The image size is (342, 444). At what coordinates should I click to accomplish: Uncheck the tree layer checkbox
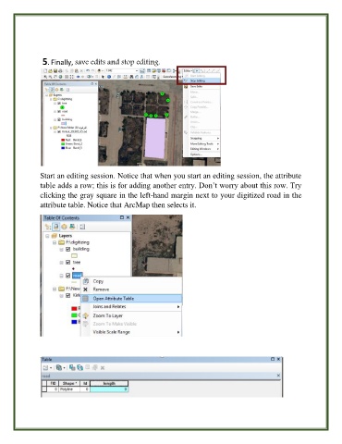(68, 263)
